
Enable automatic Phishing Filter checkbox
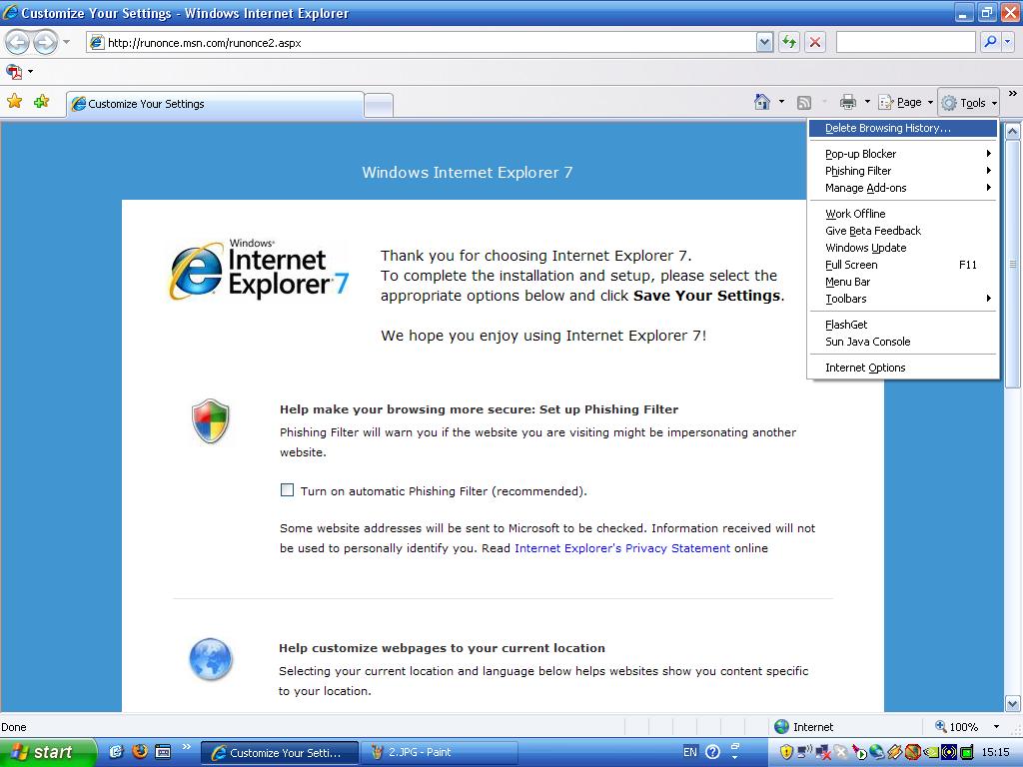[x=287, y=489]
